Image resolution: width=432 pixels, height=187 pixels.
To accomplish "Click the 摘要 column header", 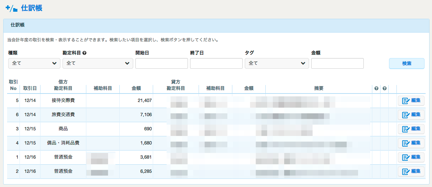I will click(319, 88).
